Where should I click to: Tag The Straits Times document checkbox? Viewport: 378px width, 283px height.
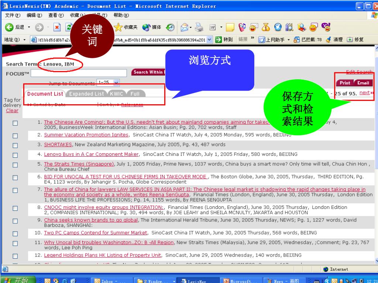click(15, 165)
